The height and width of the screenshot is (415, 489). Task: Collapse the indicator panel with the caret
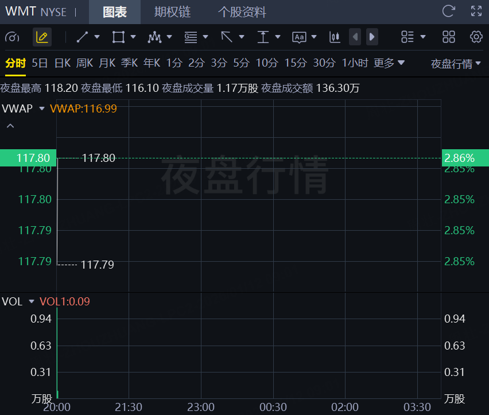point(10,126)
